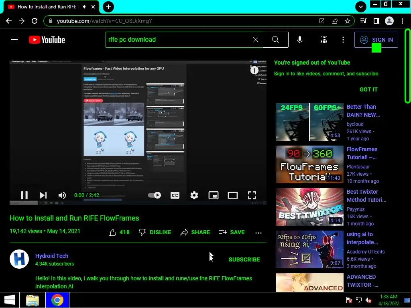Open the Best Twixtor thumbnail
The width and height of the screenshot is (411, 308).
coord(309,207)
